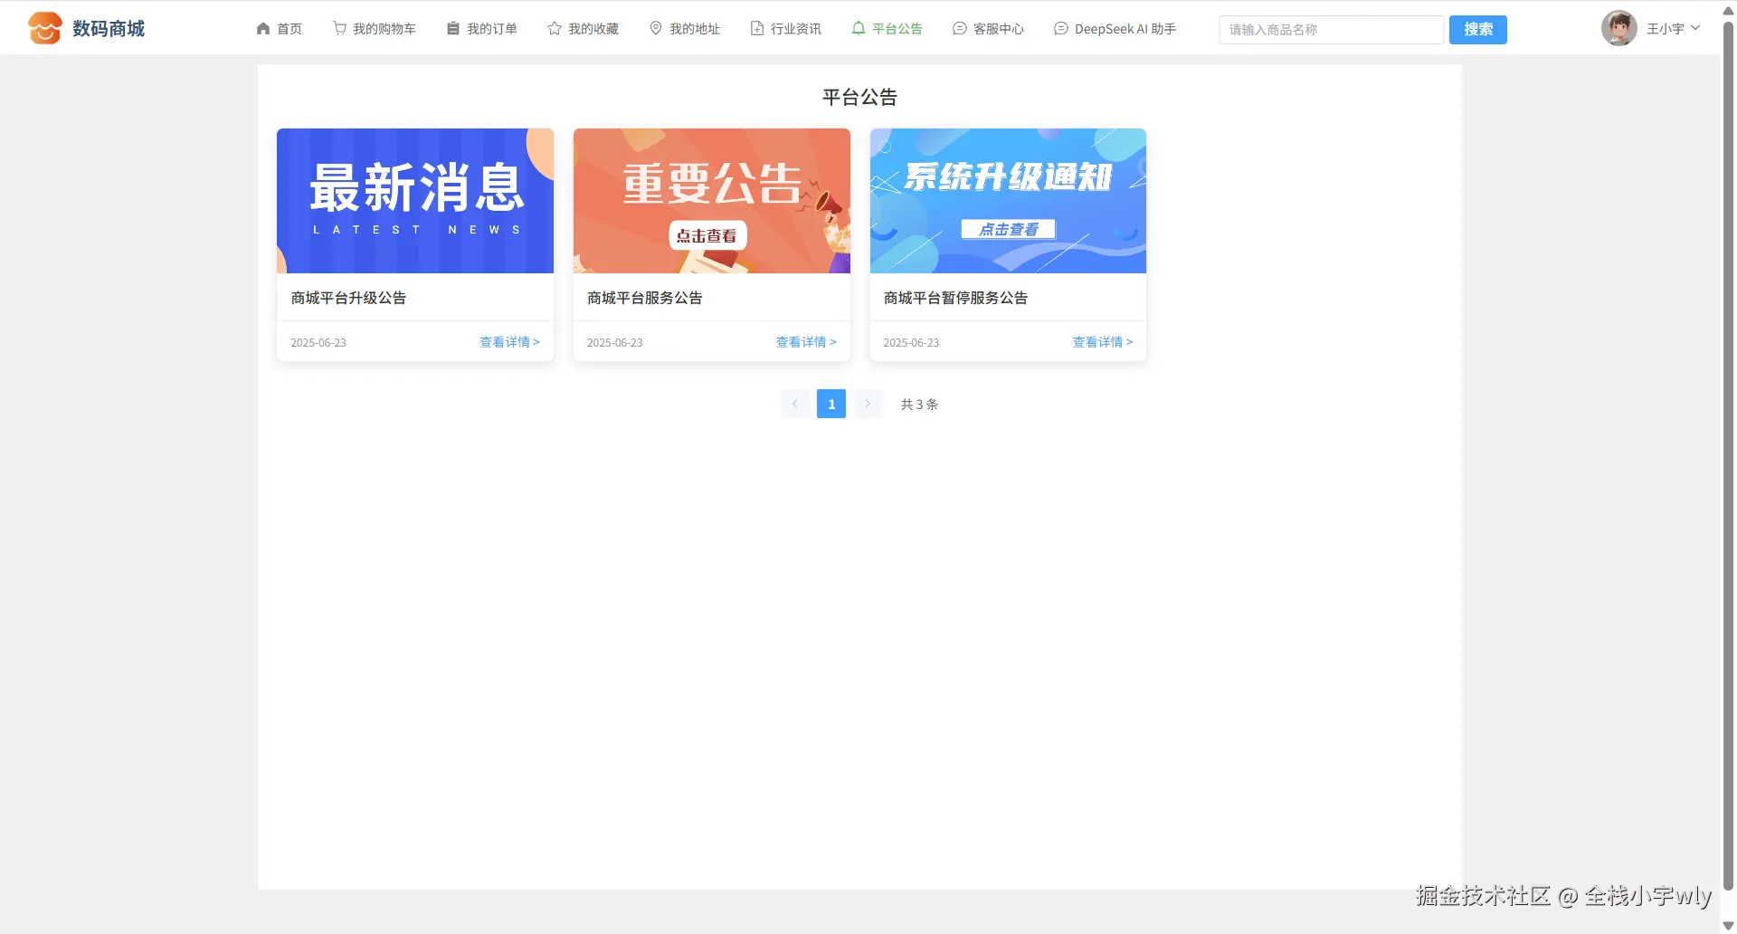Click title 商城平台暂停服务公告

click(x=955, y=298)
